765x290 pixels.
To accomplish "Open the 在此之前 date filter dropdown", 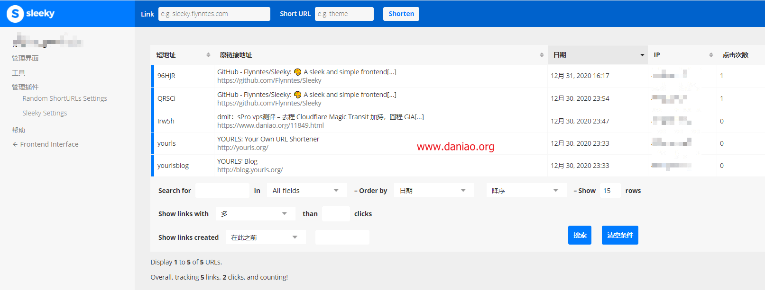I will pos(266,237).
